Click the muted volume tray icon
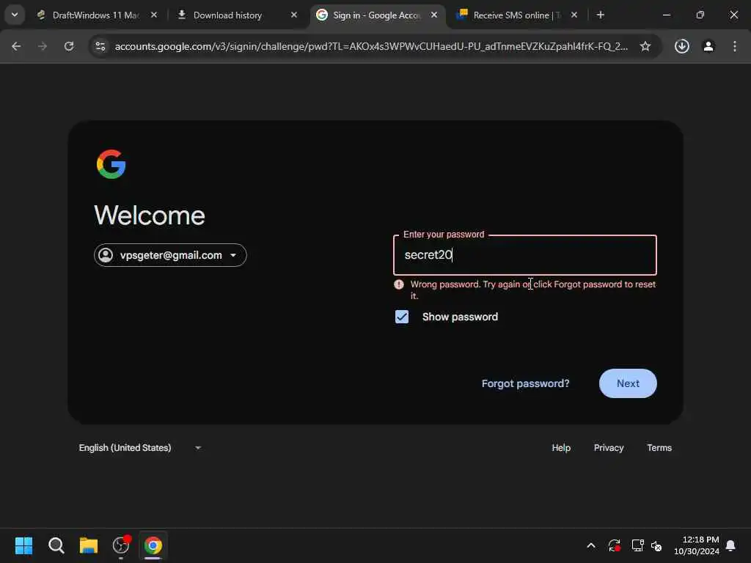The width and height of the screenshot is (751, 563). (656, 545)
